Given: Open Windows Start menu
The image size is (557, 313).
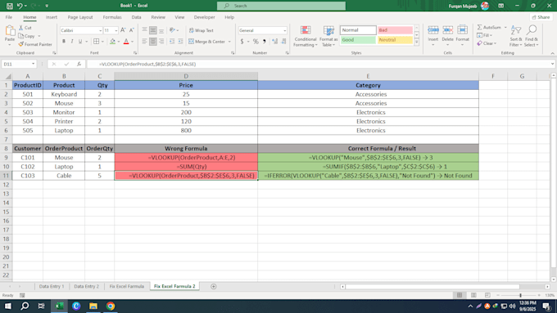Looking at the screenshot, I should [x=7, y=306].
